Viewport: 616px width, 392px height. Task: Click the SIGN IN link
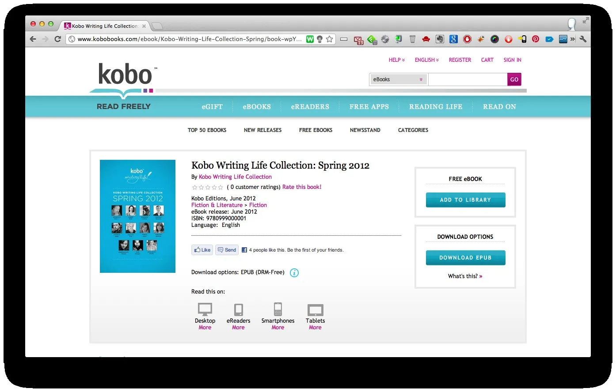(512, 60)
